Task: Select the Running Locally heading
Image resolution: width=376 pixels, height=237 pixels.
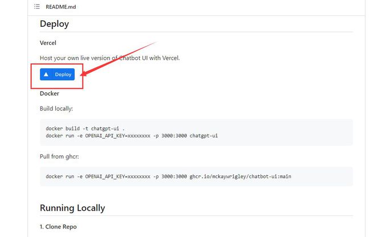Action: coord(72,208)
